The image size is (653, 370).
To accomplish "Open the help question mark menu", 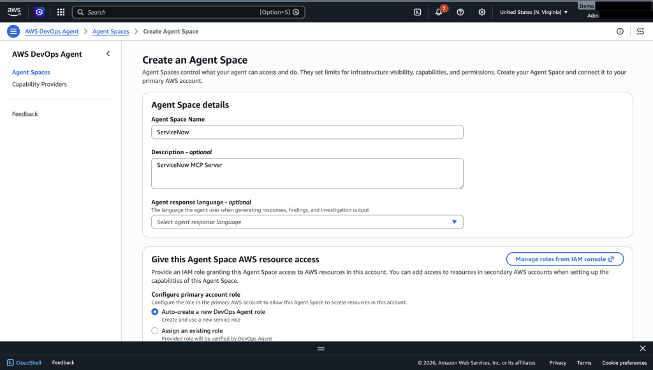I will [x=460, y=12].
